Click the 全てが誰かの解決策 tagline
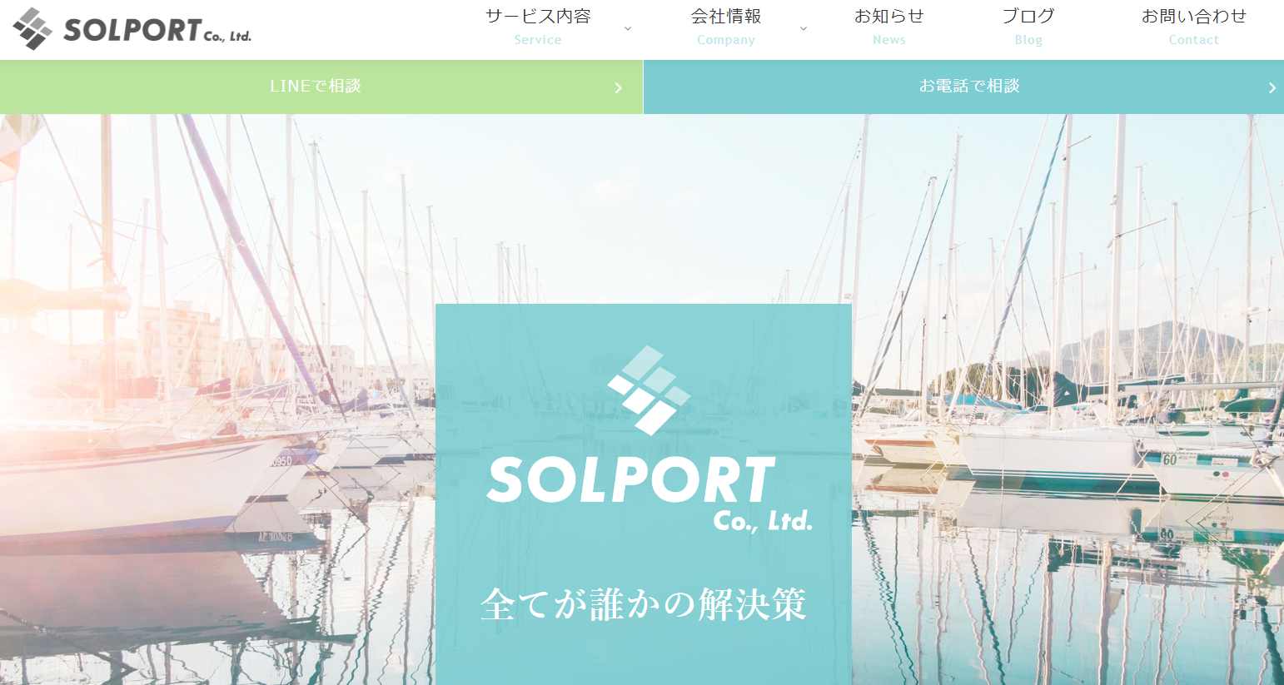The width and height of the screenshot is (1284, 685). (644, 604)
